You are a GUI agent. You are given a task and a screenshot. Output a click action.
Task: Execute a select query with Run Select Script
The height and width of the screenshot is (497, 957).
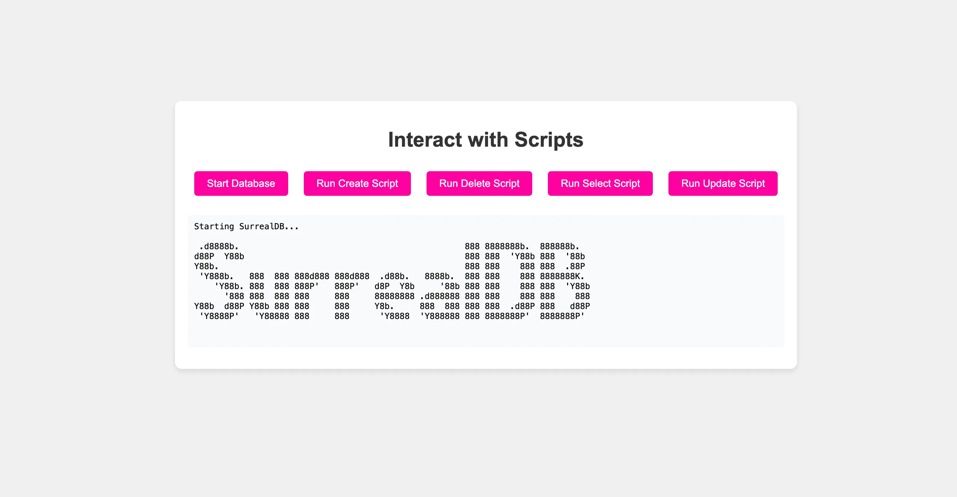point(600,183)
